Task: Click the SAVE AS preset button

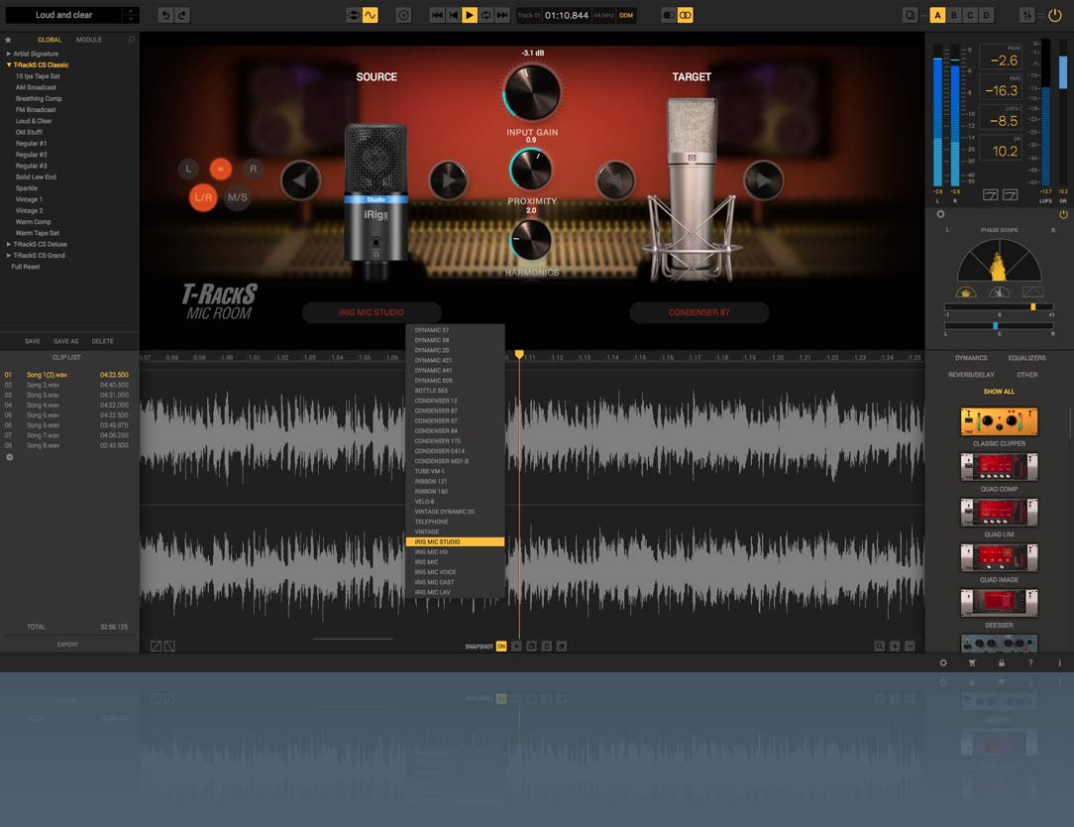Action: point(65,341)
